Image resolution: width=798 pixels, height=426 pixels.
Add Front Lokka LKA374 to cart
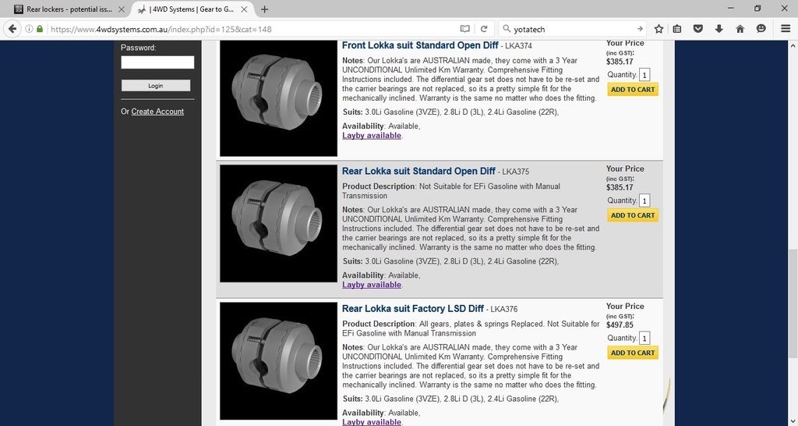click(x=633, y=90)
